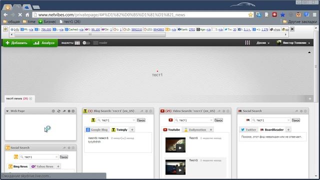Open Blog Search widget settings gear
320x180 pixels.
coord(146,111)
